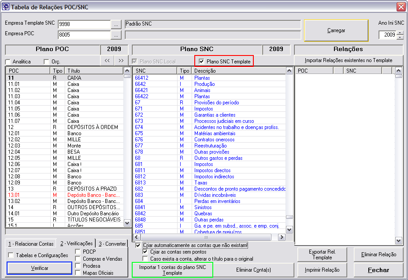Image resolution: width=408 pixels, height=280 pixels.
Task: Go to previous year with << button
Action: click(x=107, y=61)
